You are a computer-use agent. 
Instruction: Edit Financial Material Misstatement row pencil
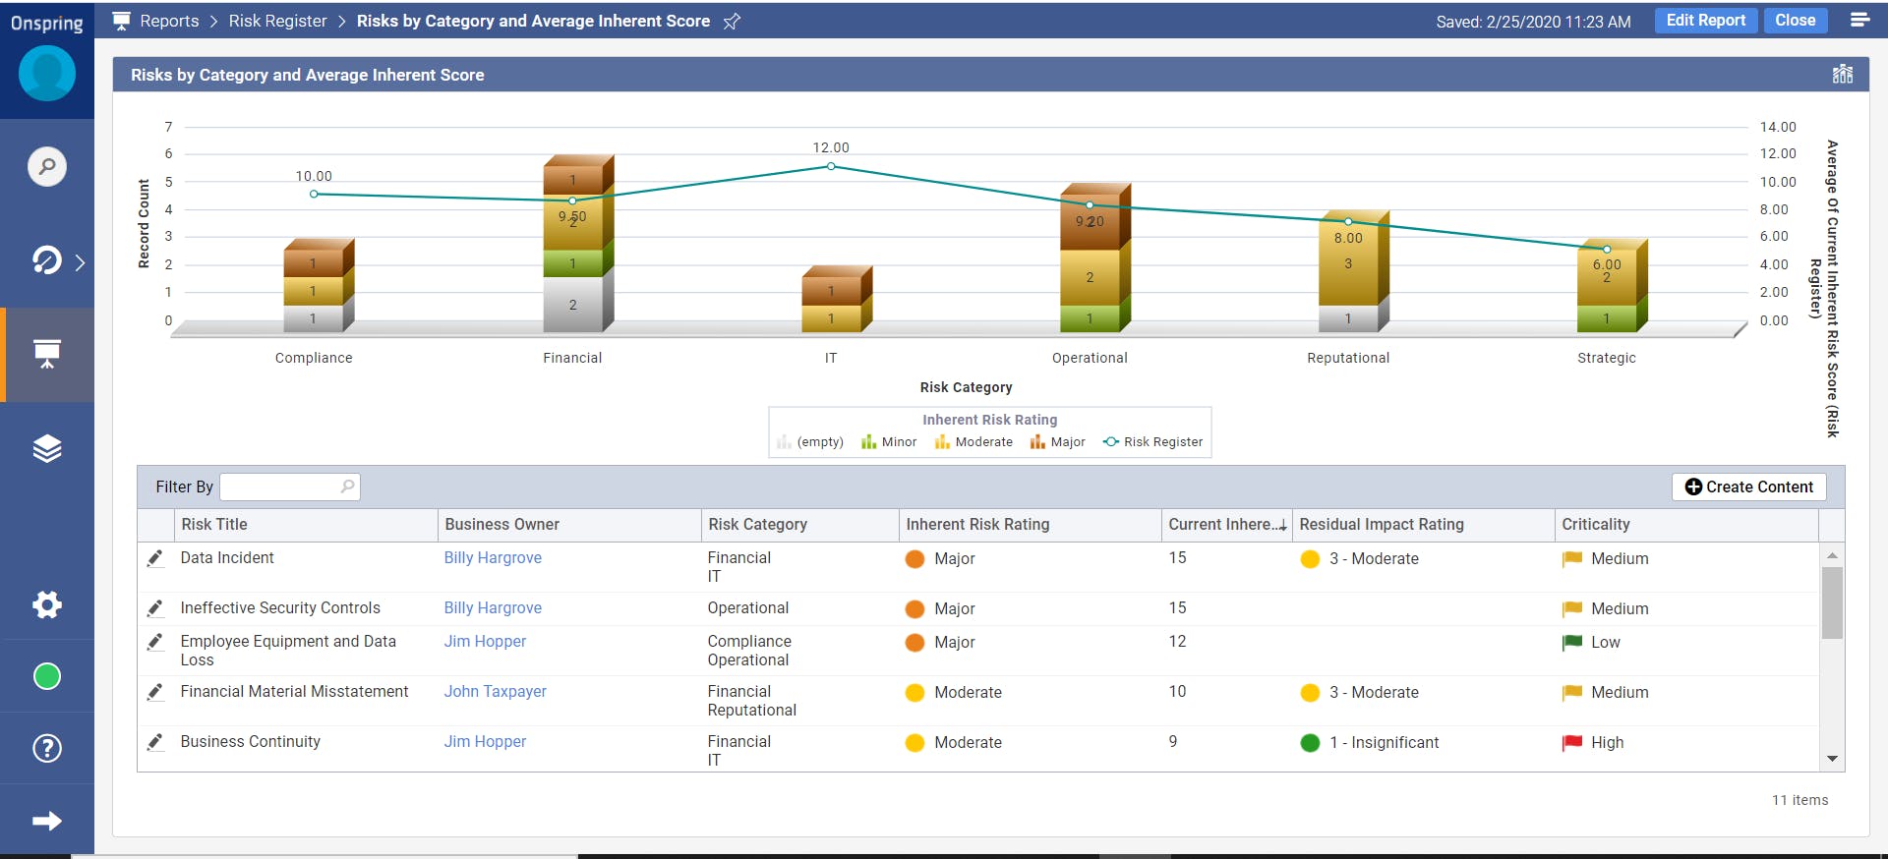click(154, 692)
